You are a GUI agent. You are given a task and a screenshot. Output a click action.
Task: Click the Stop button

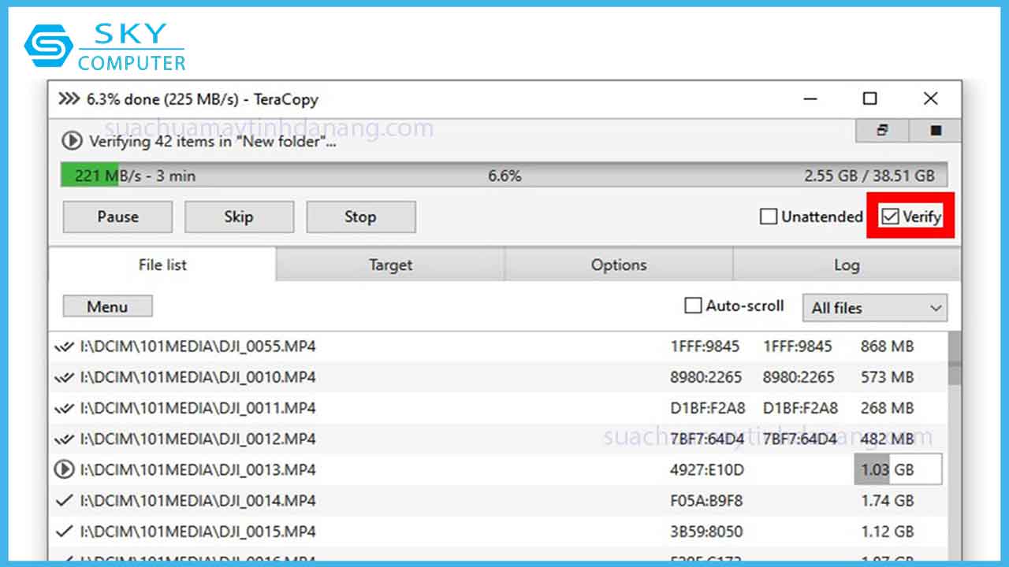(x=360, y=217)
